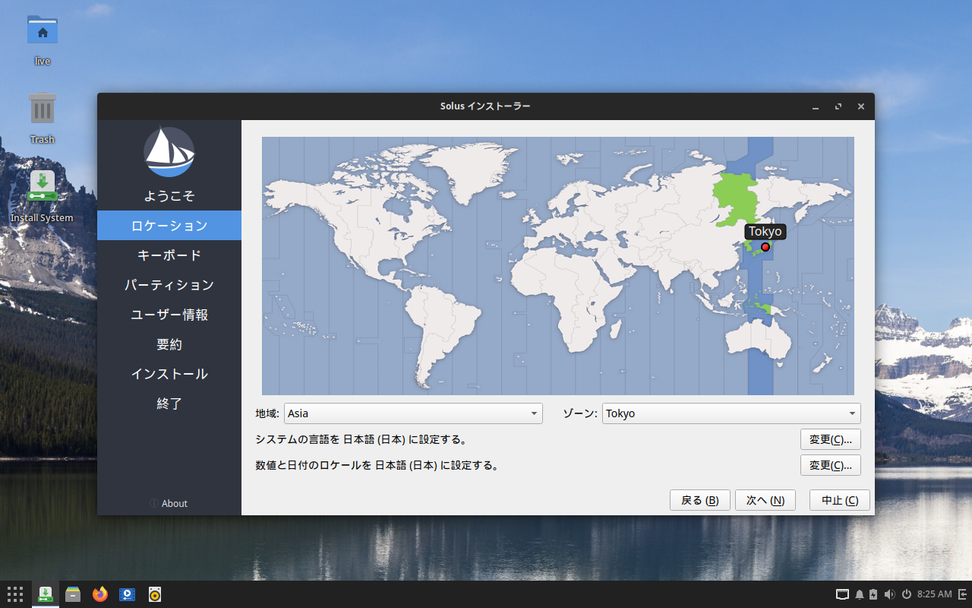Click the Solus インストーラー window title
Image resolution: width=972 pixels, height=608 pixels.
pos(485,106)
